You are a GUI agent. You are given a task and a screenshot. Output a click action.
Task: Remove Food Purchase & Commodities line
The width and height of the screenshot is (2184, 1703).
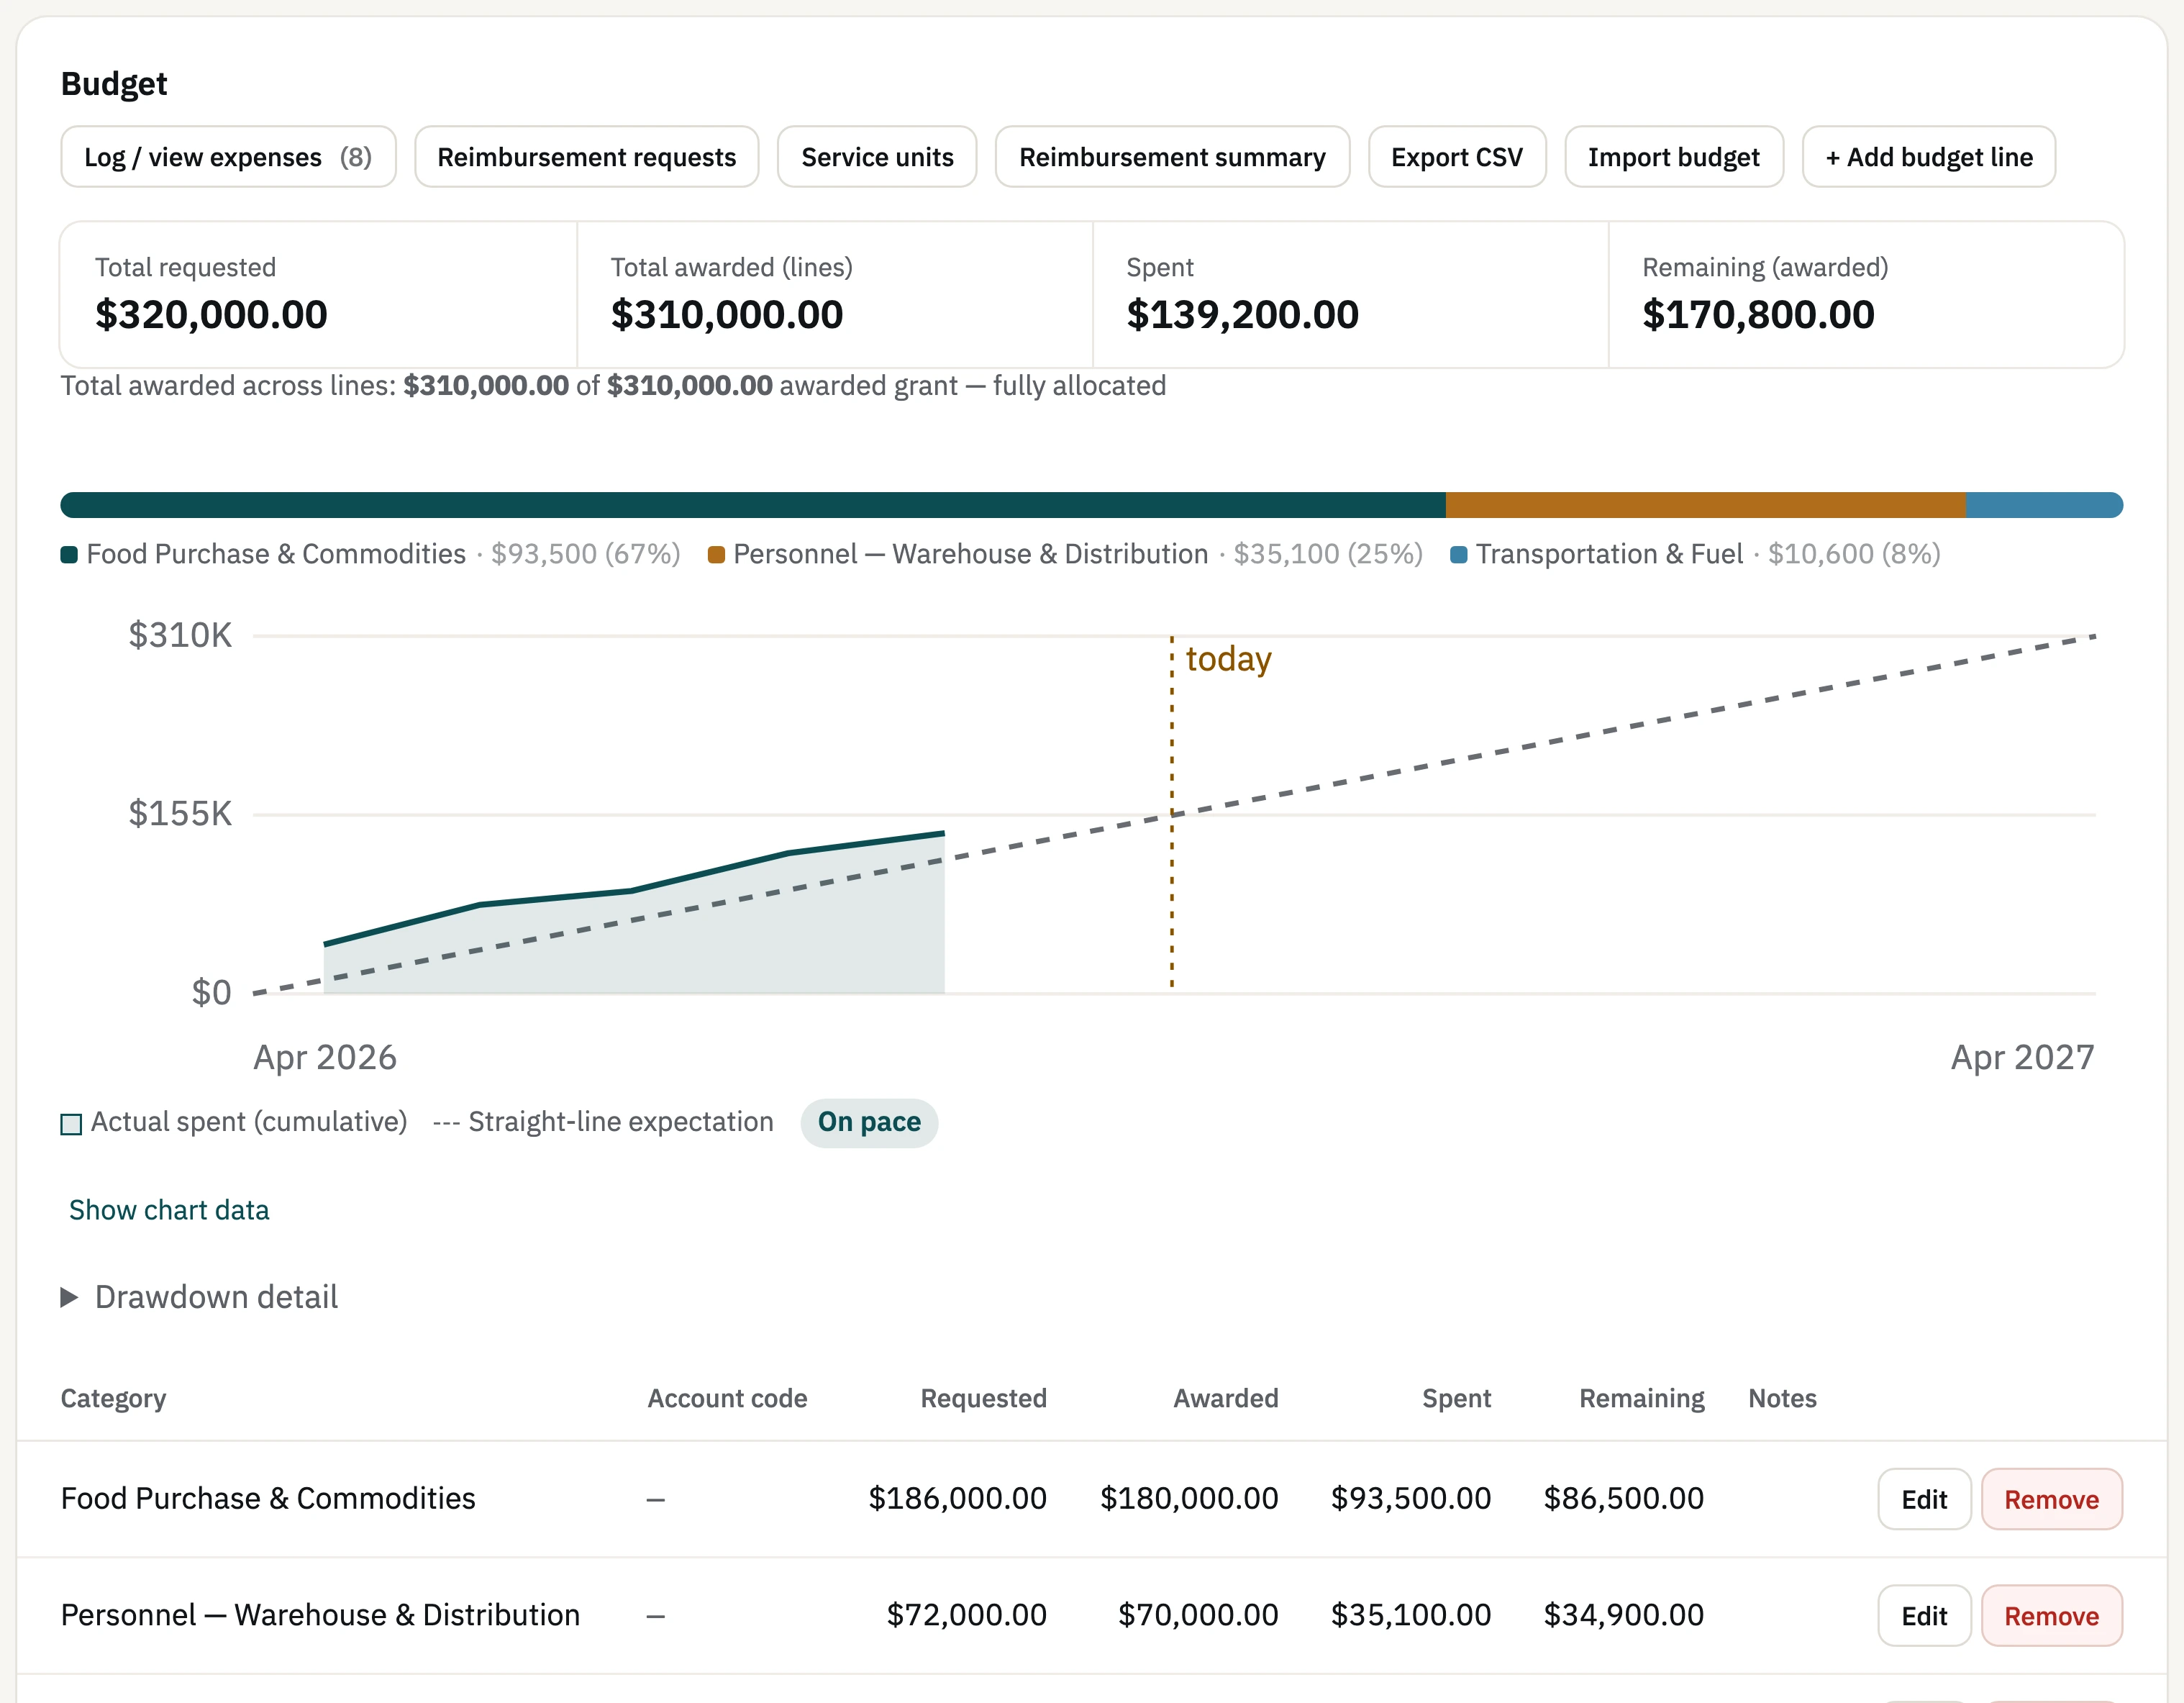(2052, 1499)
